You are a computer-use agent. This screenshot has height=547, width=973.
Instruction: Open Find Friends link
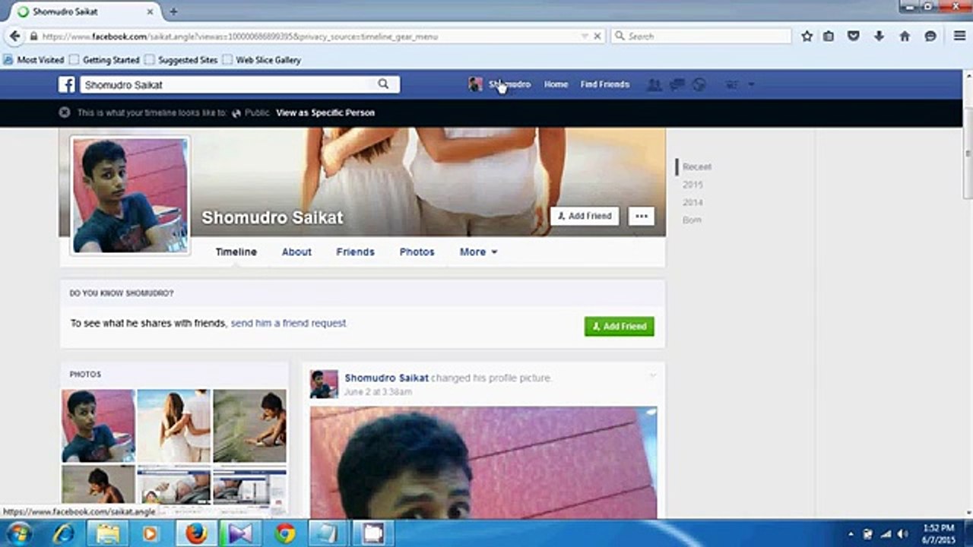click(605, 84)
